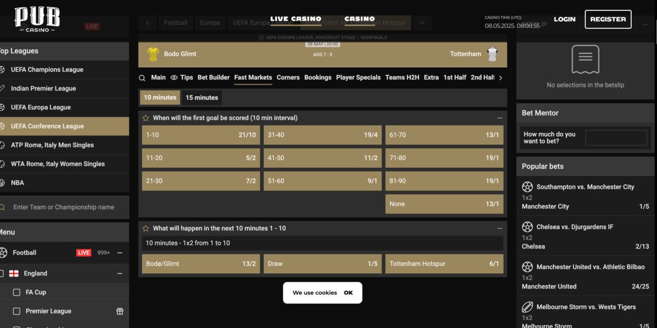
Task: Open the LIVE CASINO section
Action: (296, 19)
